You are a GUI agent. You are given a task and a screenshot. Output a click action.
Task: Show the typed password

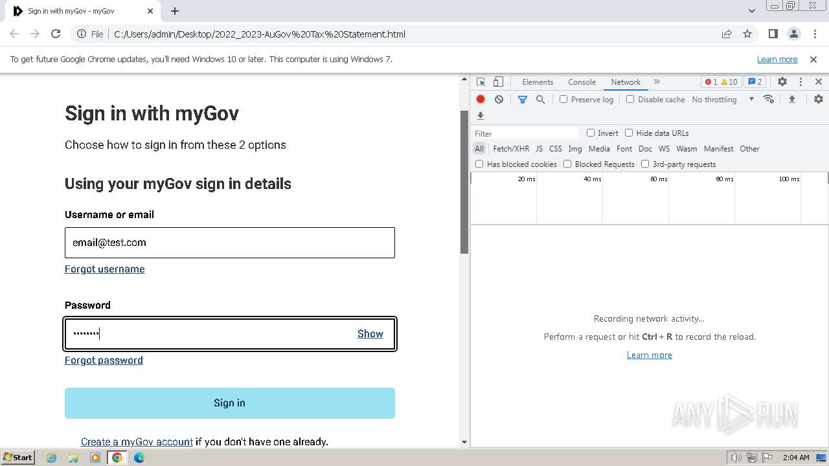370,334
